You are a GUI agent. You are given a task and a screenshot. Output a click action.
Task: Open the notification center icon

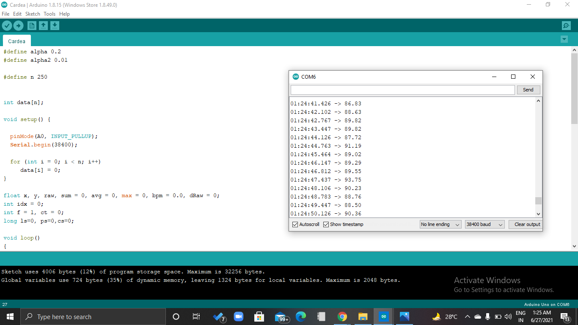coord(565,317)
